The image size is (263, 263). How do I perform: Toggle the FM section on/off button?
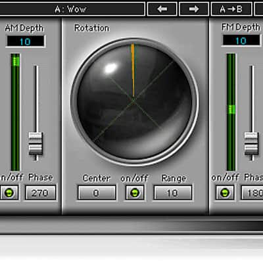click(225, 193)
